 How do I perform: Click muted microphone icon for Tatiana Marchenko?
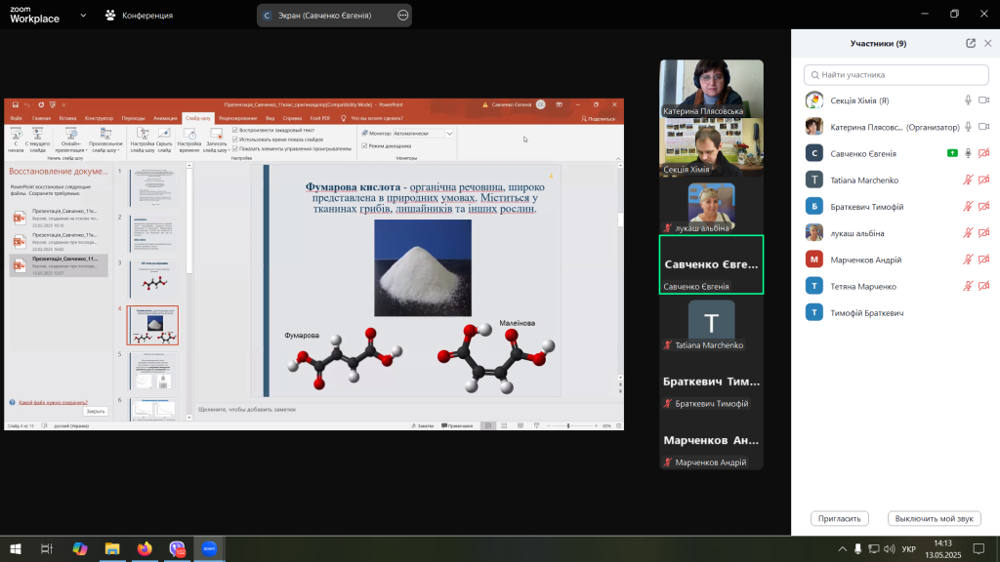[968, 181]
